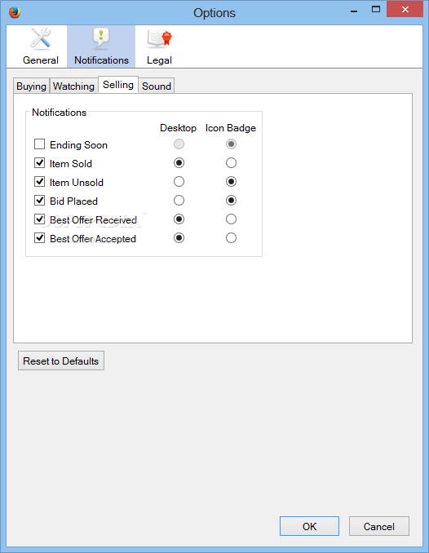Enable the Ending Soon checkbox
429x553 pixels.
click(39, 144)
